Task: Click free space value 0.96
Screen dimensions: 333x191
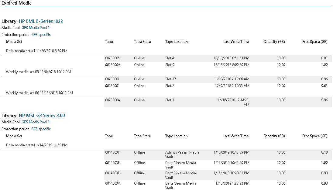Action: click(x=324, y=79)
